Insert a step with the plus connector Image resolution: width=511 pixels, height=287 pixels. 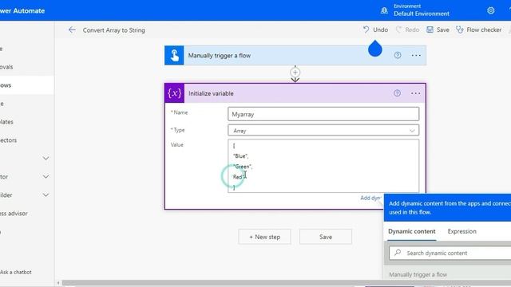[x=295, y=73]
